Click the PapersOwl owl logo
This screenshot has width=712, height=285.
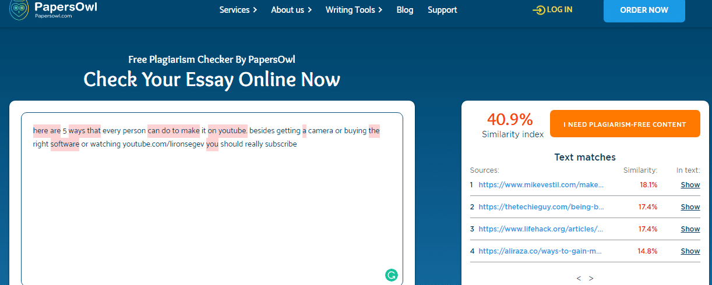[20, 10]
